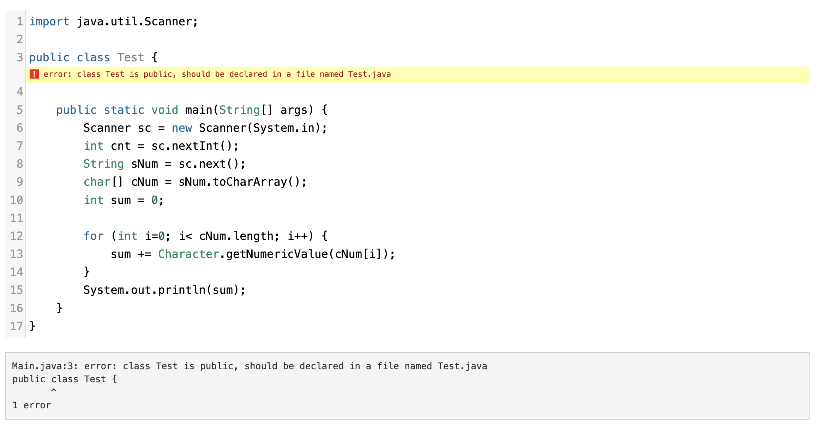Click line number 3 in gutter

click(19, 57)
